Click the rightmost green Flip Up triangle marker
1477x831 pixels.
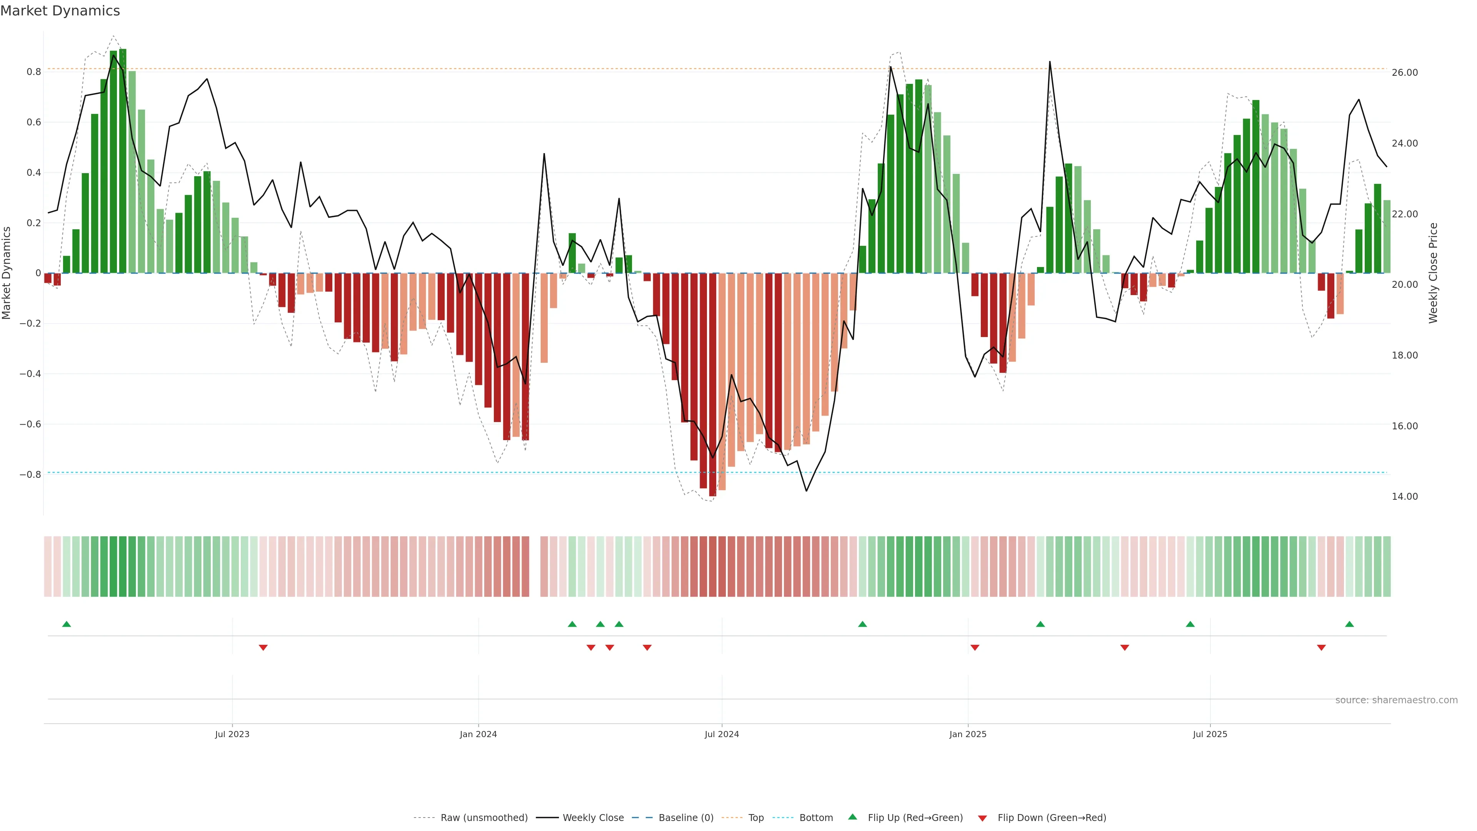pos(1349,624)
